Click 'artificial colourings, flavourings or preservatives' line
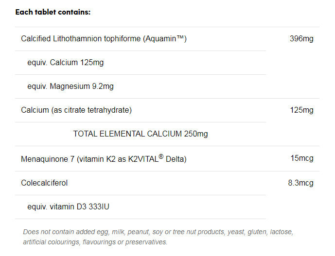Image resolution: width=335 pixels, height=256 pixels. point(95,242)
